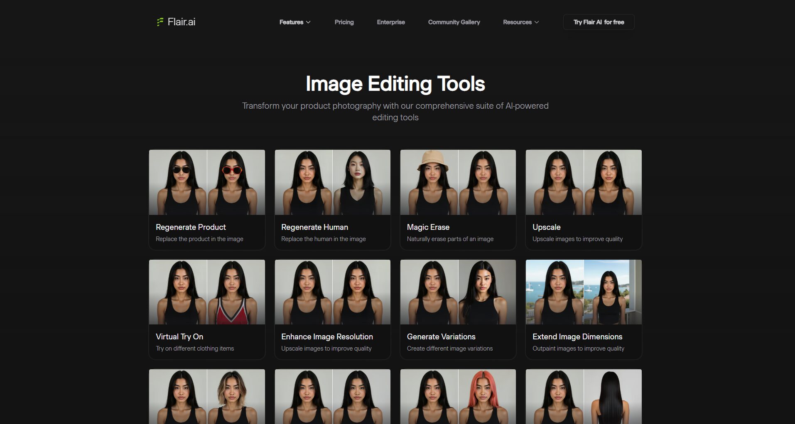Open the Generate Variations preview image
This screenshot has height=424, width=795.
(x=458, y=292)
